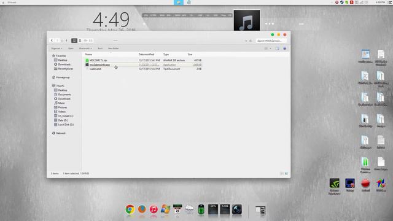This screenshot has width=393, height=221.
Task: Click Windows flag icon in dock
Action: (x=165, y=209)
